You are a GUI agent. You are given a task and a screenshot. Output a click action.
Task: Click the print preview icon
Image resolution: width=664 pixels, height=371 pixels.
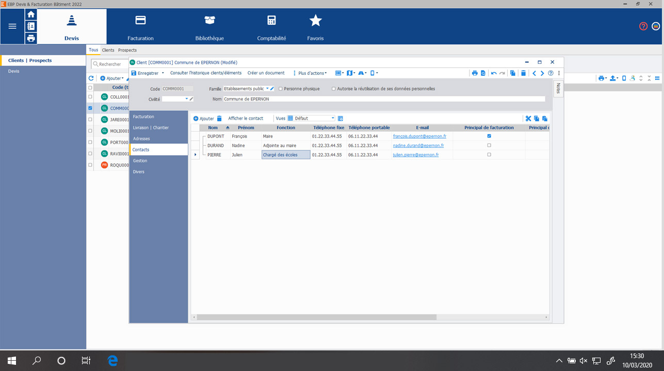pyautogui.click(x=483, y=73)
